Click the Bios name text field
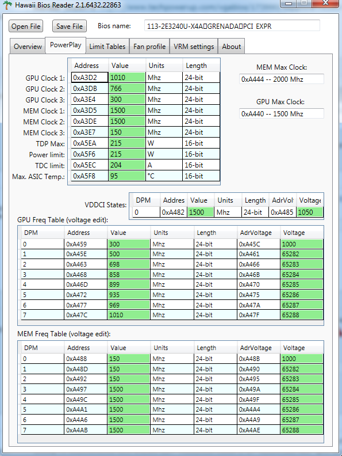342x456 pixels. pyautogui.click(x=232, y=26)
